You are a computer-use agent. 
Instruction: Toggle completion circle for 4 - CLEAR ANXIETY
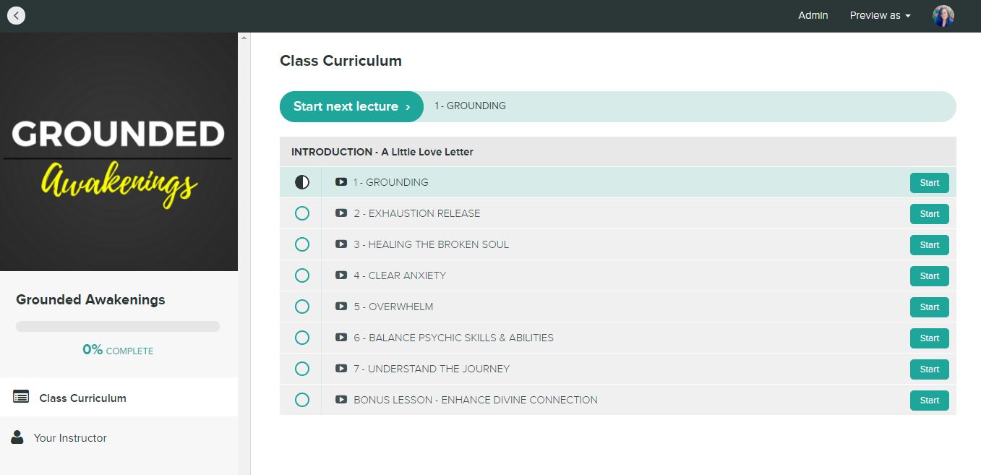(302, 275)
